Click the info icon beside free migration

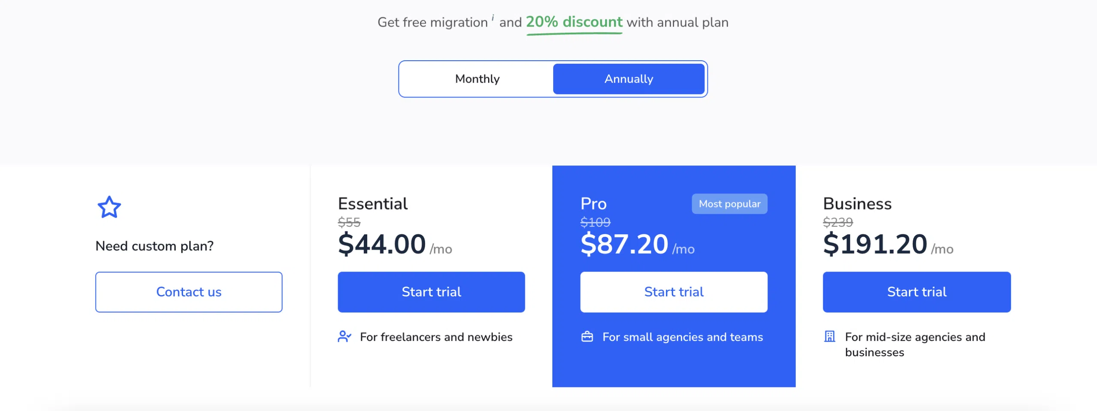click(493, 18)
